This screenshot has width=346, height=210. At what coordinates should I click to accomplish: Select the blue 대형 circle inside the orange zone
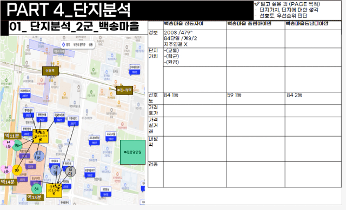(x=39, y=156)
